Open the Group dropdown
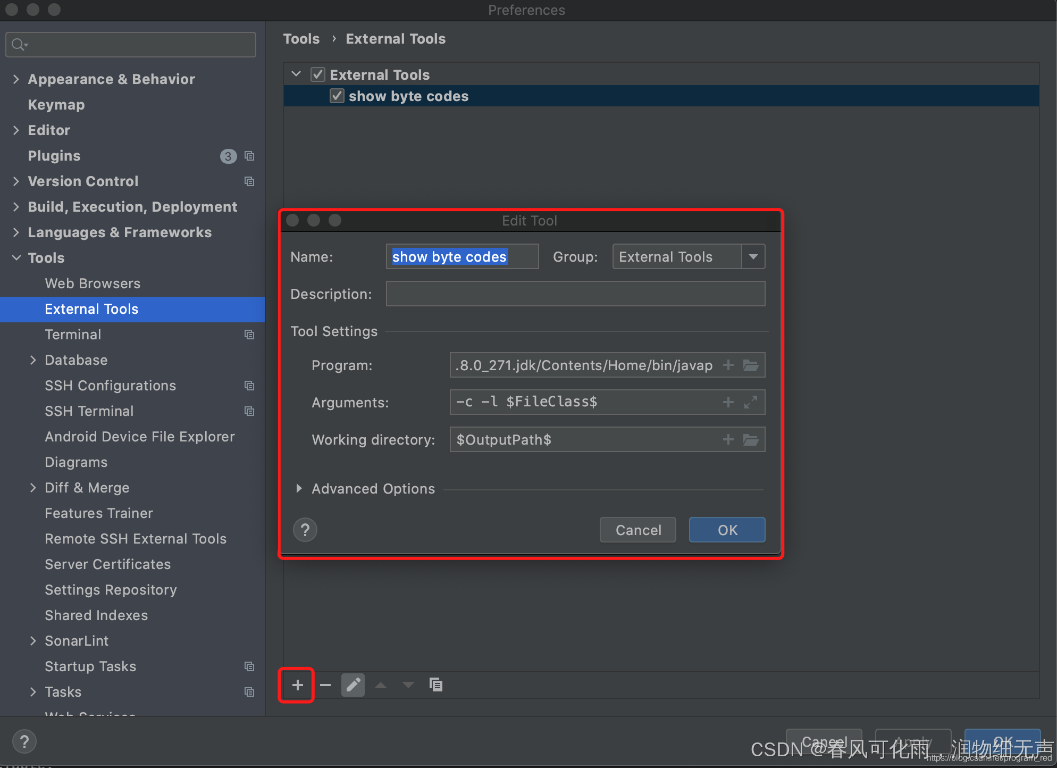 [x=753, y=257]
